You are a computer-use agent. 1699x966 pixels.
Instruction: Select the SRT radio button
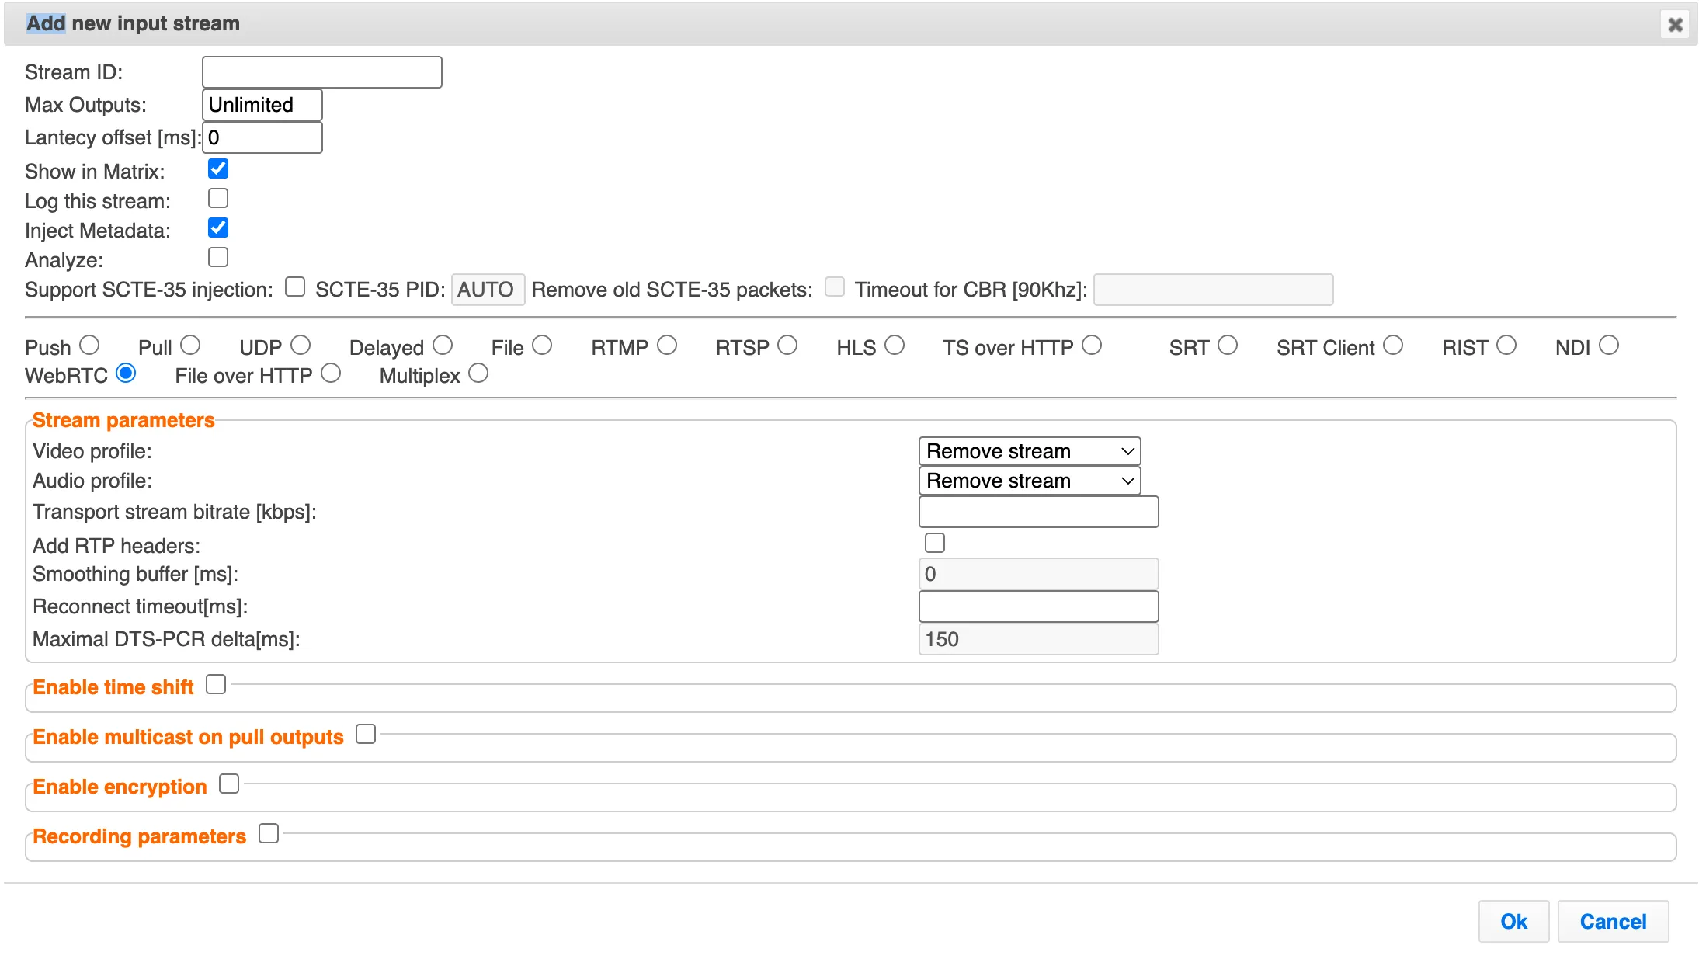click(x=1228, y=345)
